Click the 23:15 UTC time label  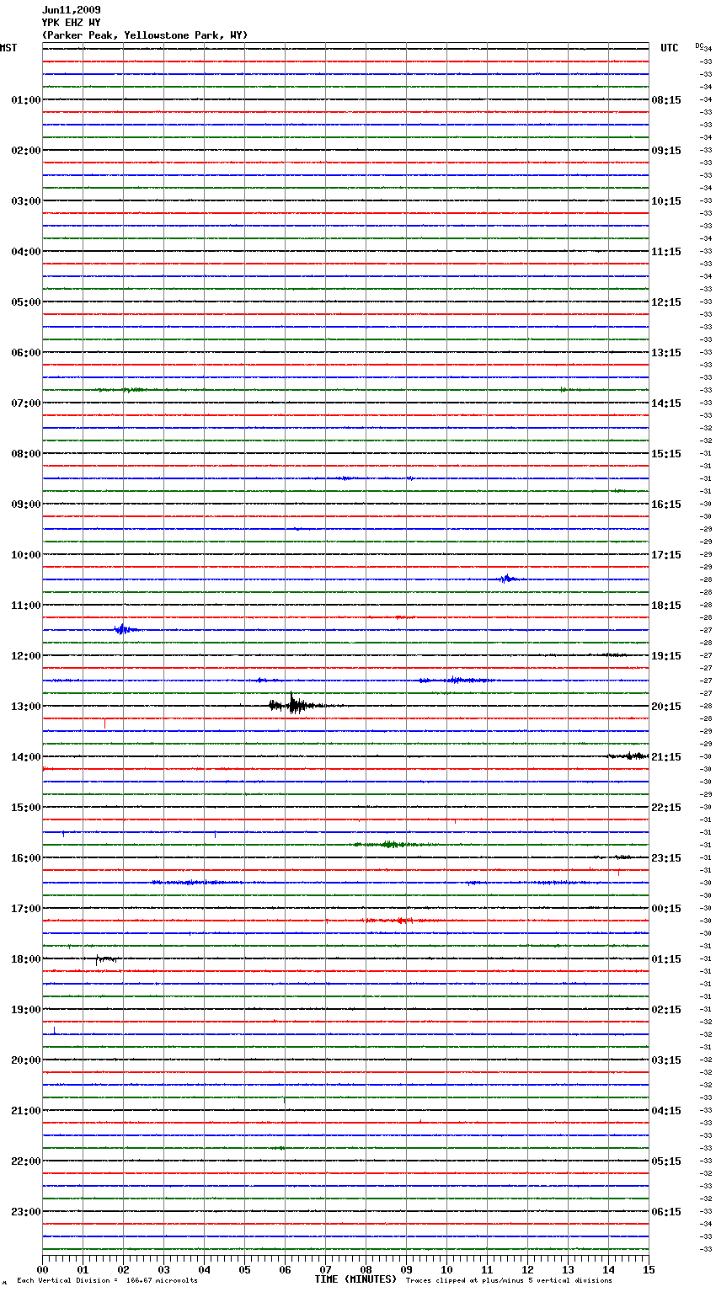click(666, 858)
